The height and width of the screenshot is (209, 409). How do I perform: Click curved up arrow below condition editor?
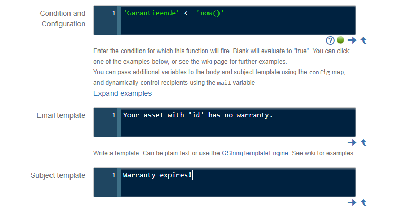(x=364, y=41)
